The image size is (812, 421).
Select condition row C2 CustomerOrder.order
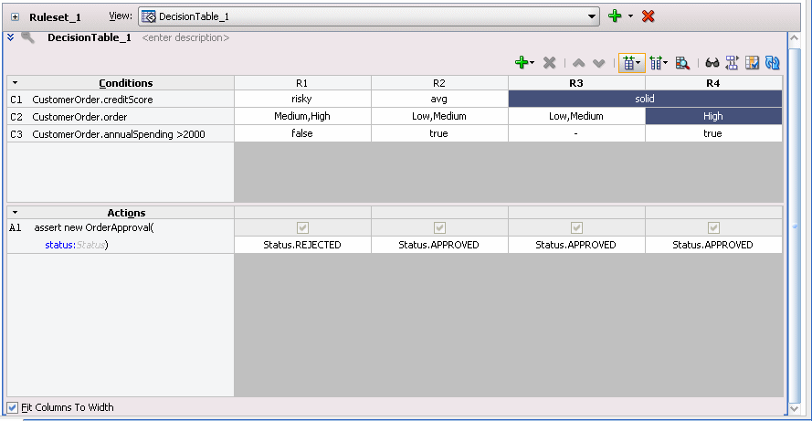coord(121,117)
